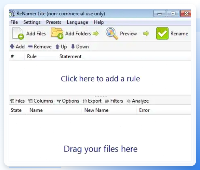The image size is (200, 170).
Task: Open the Filters dropdown menu
Action: coord(114,101)
